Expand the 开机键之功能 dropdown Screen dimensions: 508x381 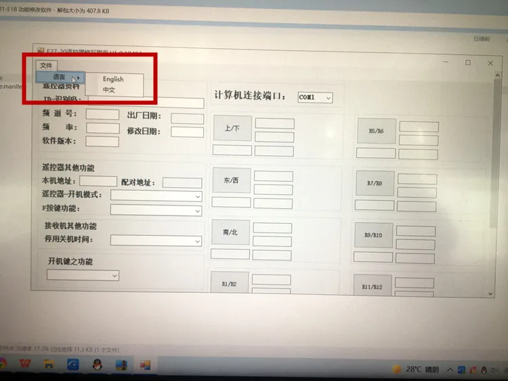(x=83, y=275)
